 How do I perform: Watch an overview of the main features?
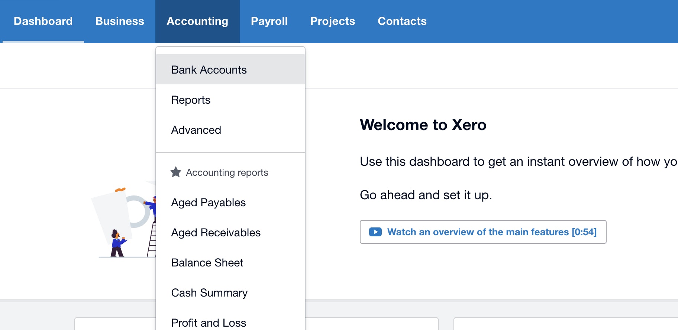point(483,232)
